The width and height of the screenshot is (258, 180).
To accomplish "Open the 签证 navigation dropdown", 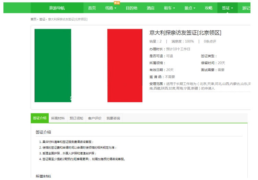I will tap(227, 8).
